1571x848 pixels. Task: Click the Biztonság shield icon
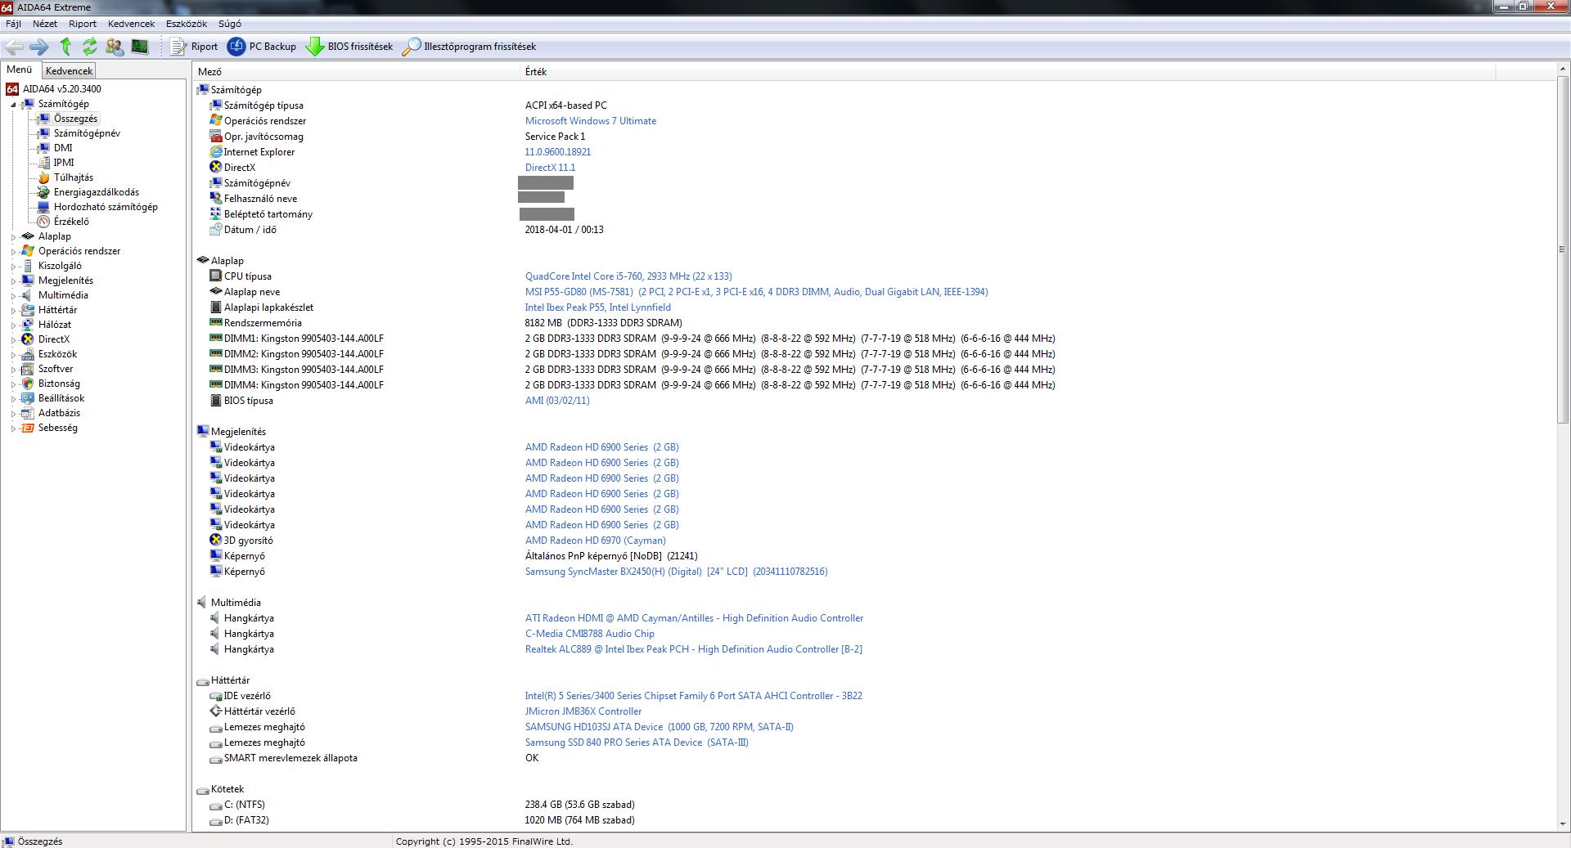(28, 384)
